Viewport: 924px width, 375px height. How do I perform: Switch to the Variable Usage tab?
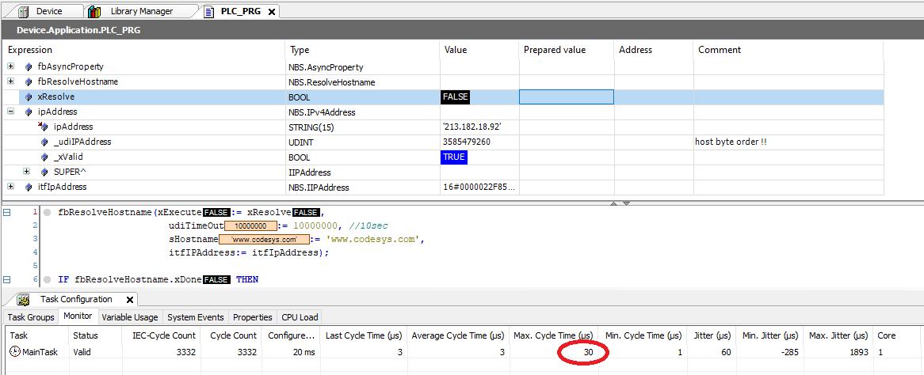point(130,317)
